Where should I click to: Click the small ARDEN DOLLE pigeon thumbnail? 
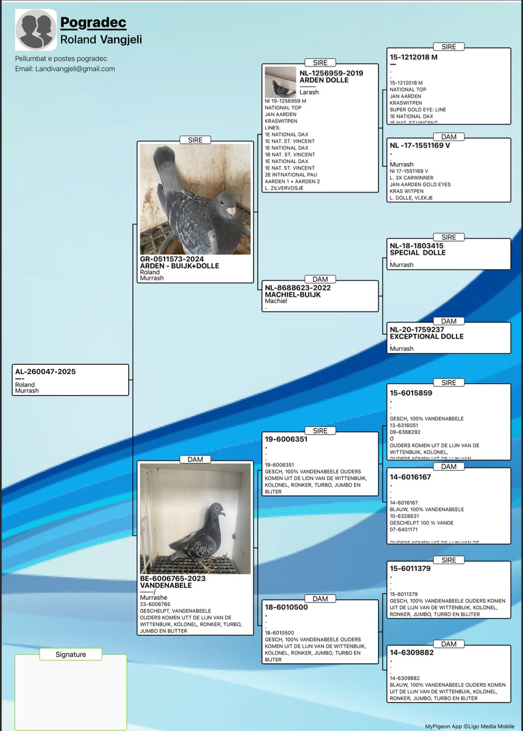click(280, 82)
